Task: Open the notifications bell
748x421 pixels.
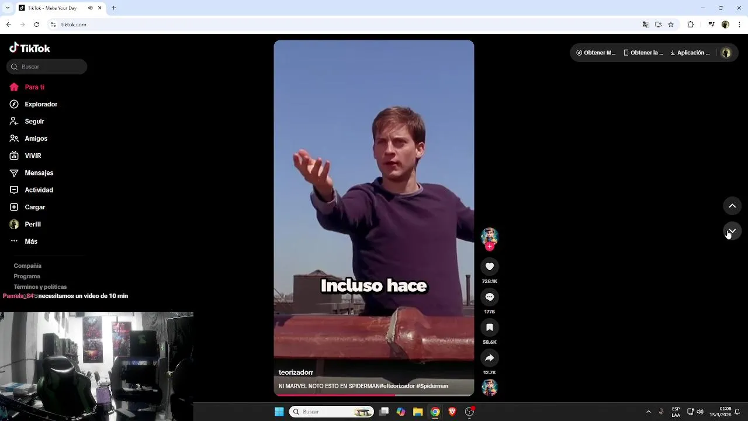Action: point(737,412)
